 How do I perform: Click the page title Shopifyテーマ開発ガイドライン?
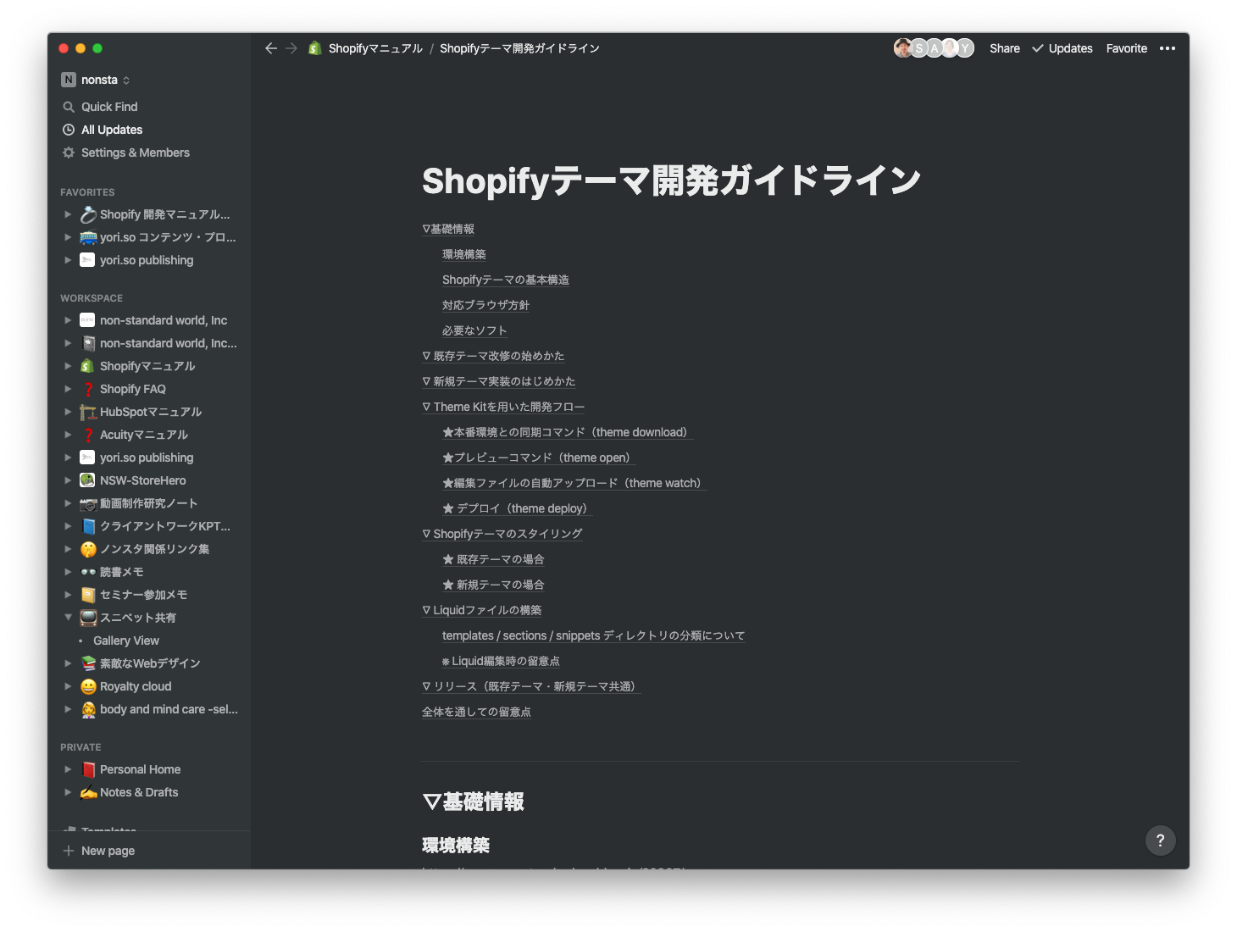(671, 180)
